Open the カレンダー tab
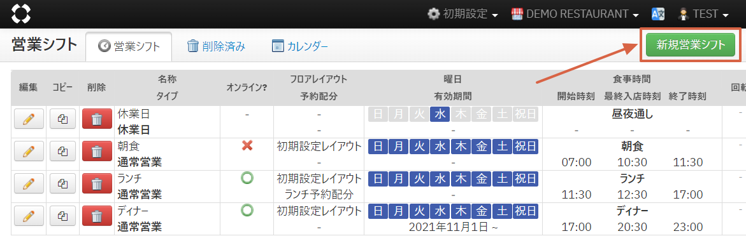 299,46
